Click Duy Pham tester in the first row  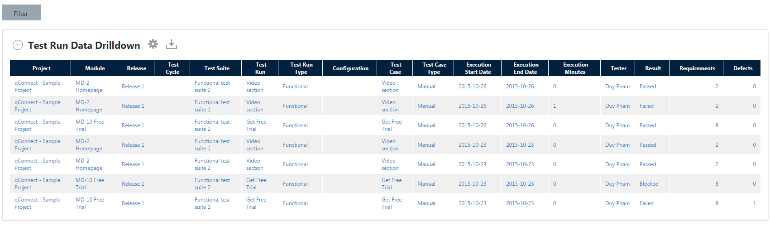click(617, 87)
